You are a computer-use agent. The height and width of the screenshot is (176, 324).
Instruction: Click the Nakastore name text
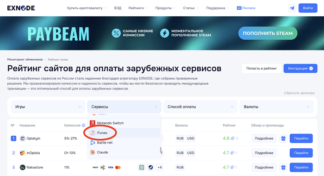click(35, 167)
